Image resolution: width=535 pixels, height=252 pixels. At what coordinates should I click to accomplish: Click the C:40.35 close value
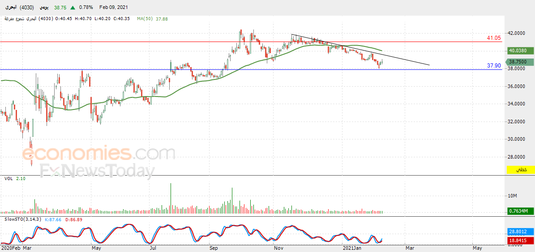[x=121, y=19]
